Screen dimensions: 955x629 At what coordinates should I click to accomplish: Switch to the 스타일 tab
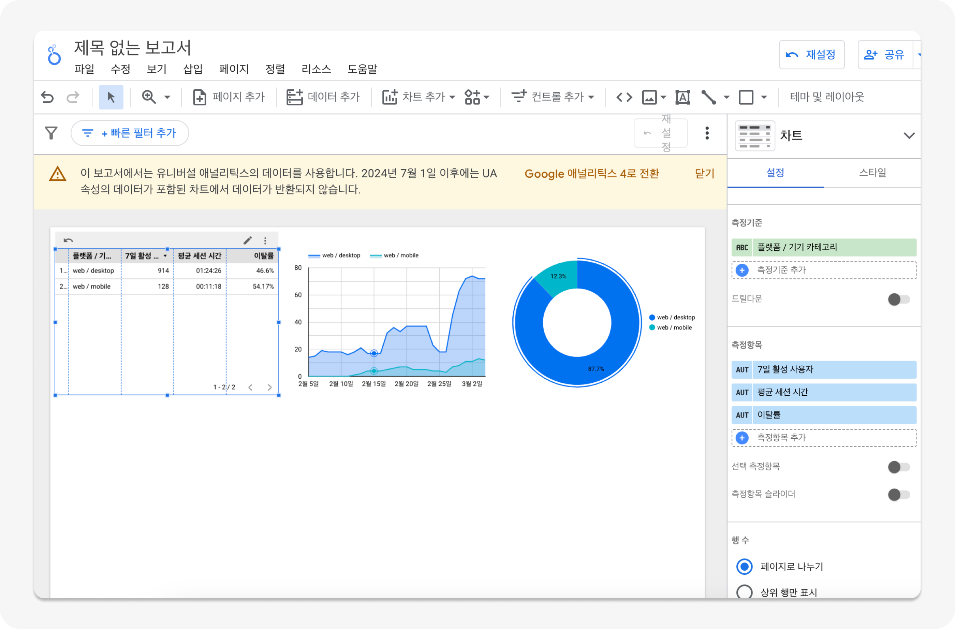pos(872,173)
